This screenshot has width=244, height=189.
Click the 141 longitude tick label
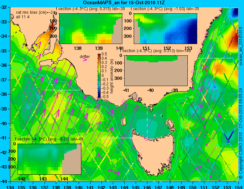tap(90, 187)
